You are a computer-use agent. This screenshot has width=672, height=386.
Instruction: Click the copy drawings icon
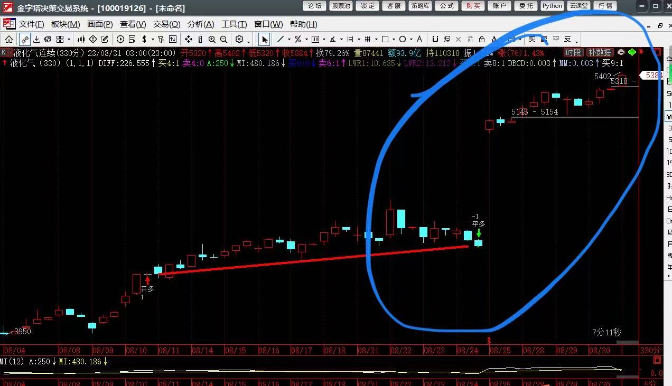coord(447,39)
